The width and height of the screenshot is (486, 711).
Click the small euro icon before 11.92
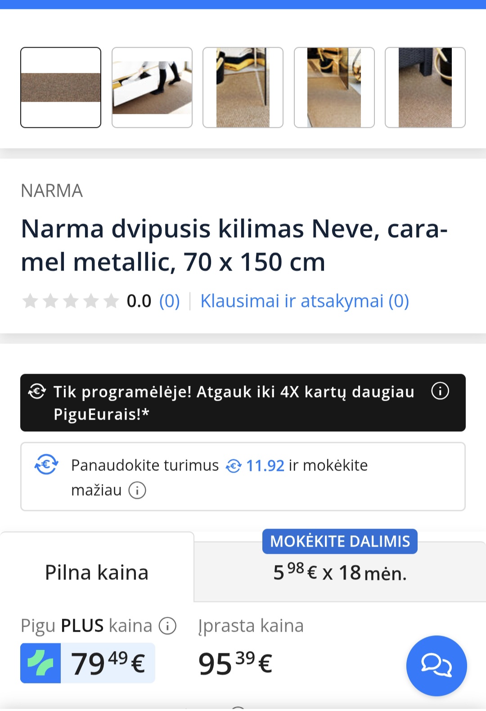233,466
